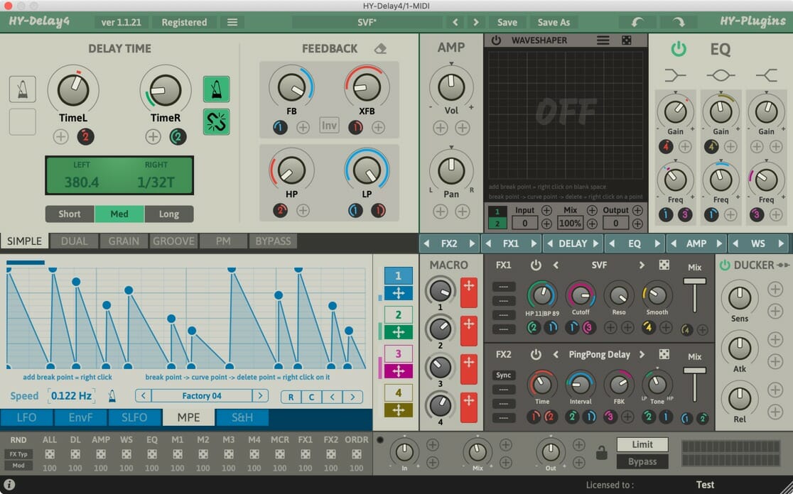Toggle TimeR green metronome sync button
793x494 pixels.
pyautogui.click(x=217, y=89)
